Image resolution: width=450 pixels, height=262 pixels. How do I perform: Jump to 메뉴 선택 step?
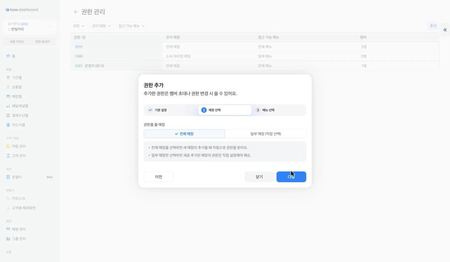(279, 110)
